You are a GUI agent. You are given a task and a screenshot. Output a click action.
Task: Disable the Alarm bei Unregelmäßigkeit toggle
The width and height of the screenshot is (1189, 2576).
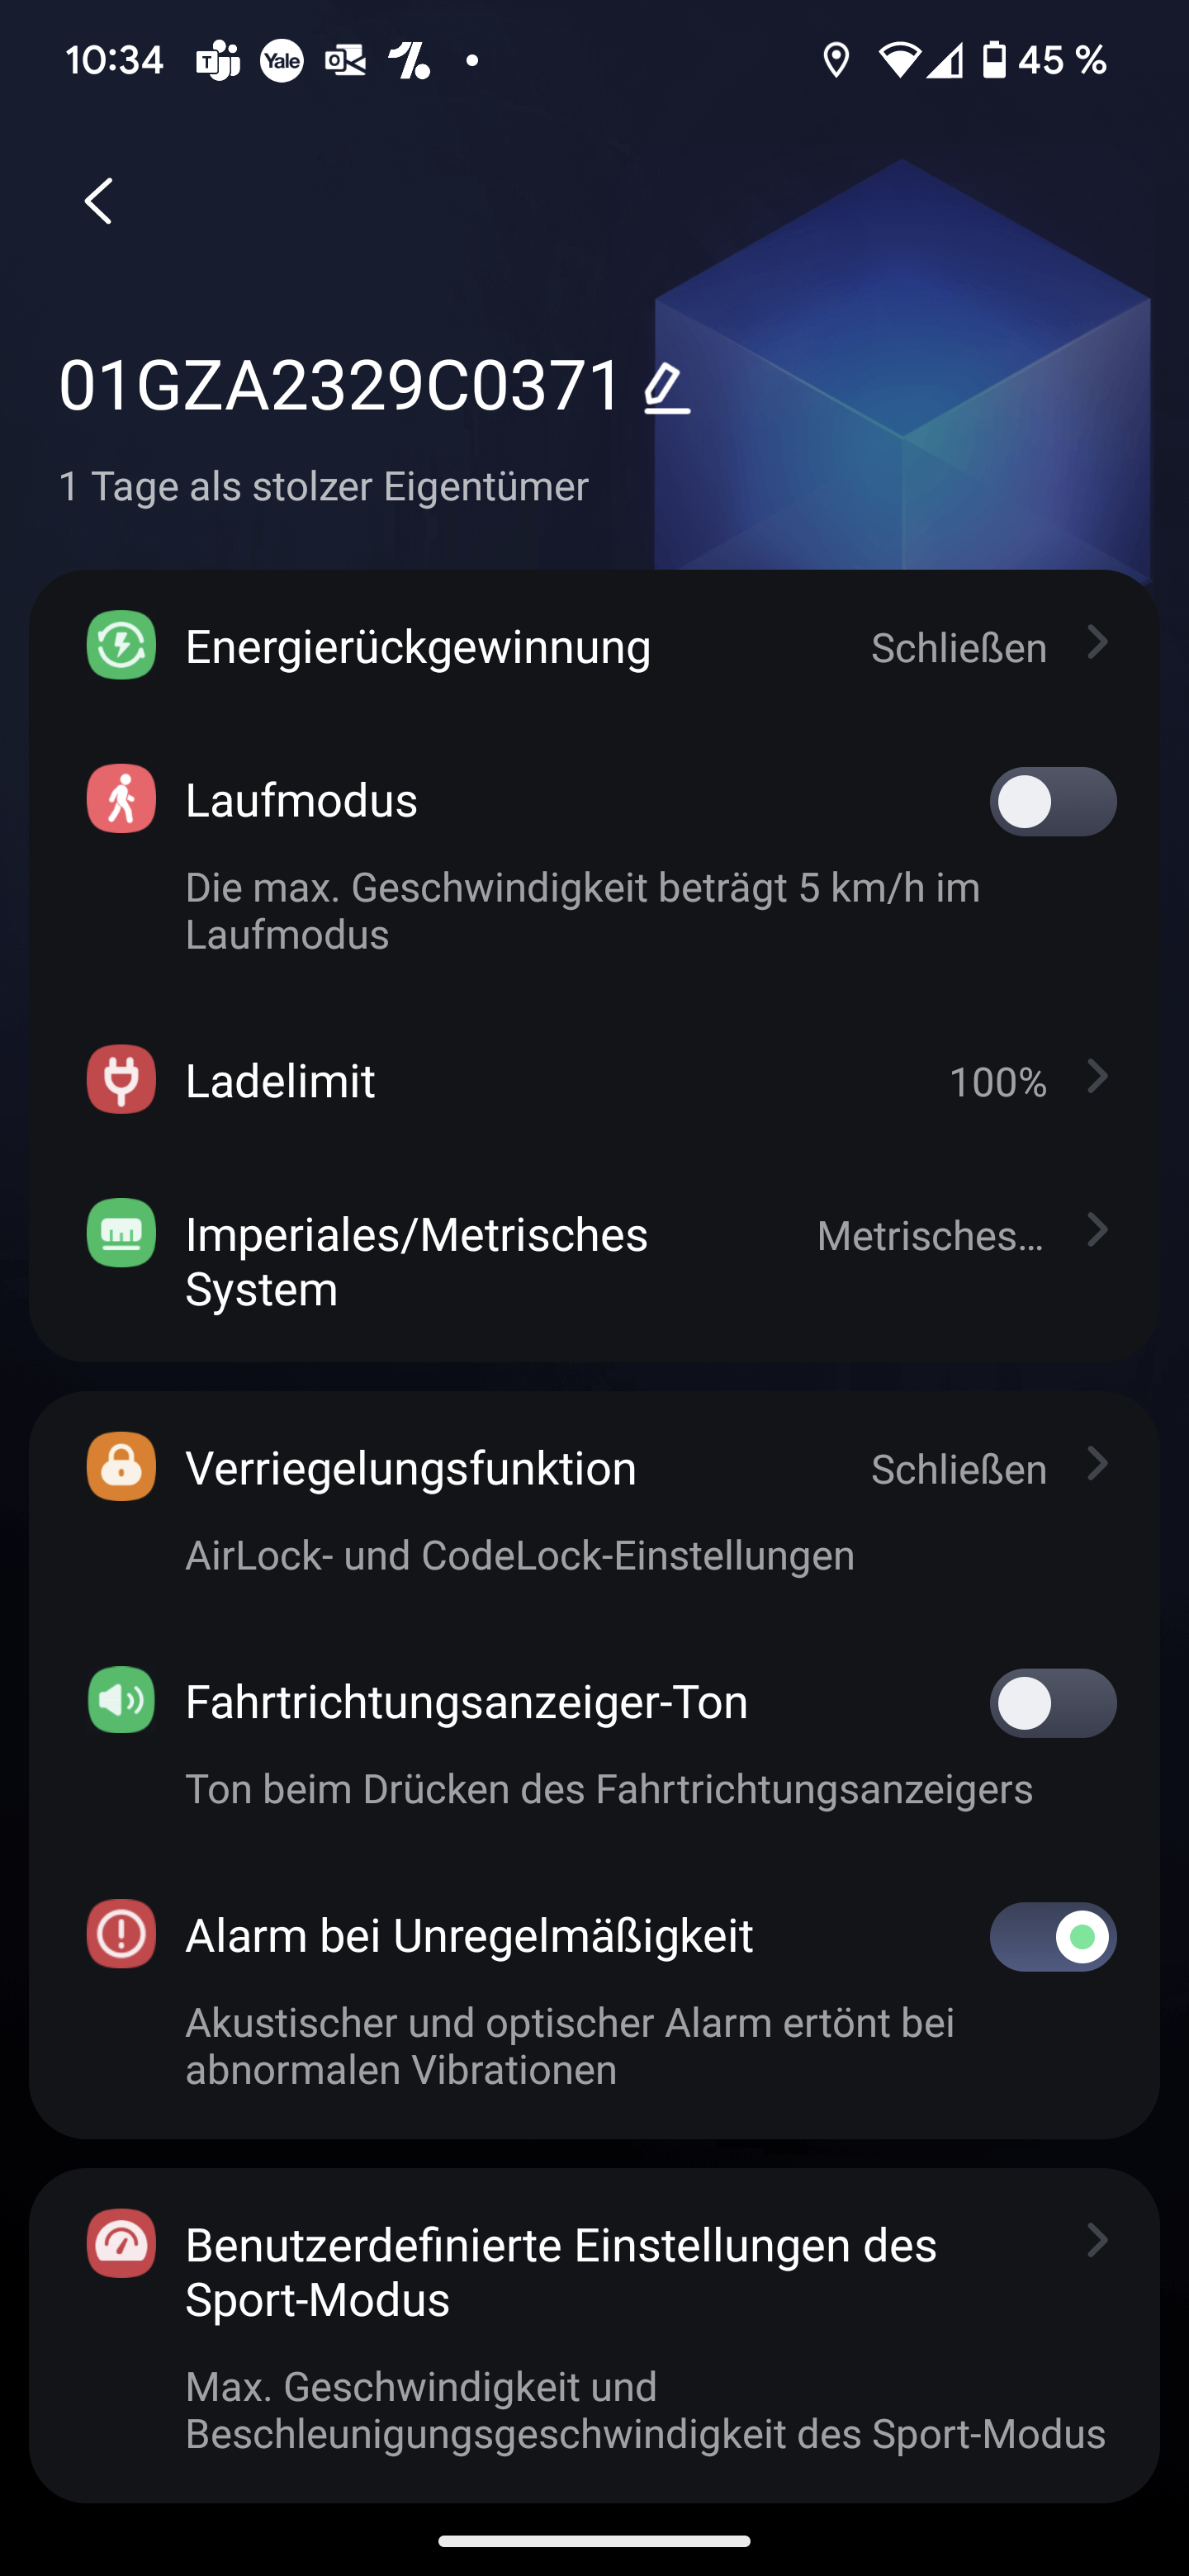(1053, 1937)
